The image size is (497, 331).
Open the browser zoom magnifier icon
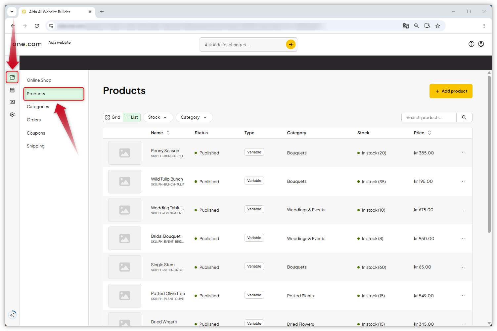[417, 26]
